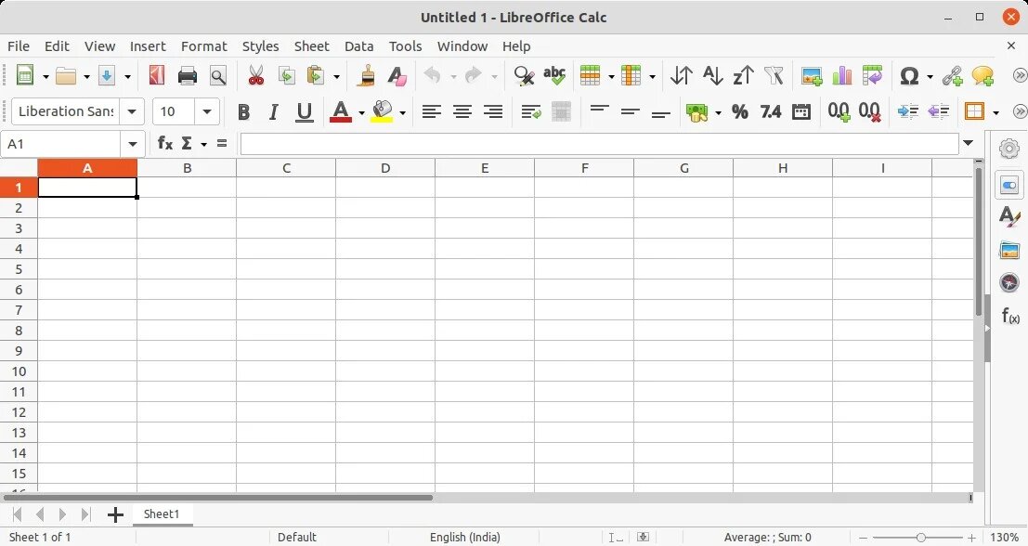Open font color dropdown arrow

tap(361, 112)
